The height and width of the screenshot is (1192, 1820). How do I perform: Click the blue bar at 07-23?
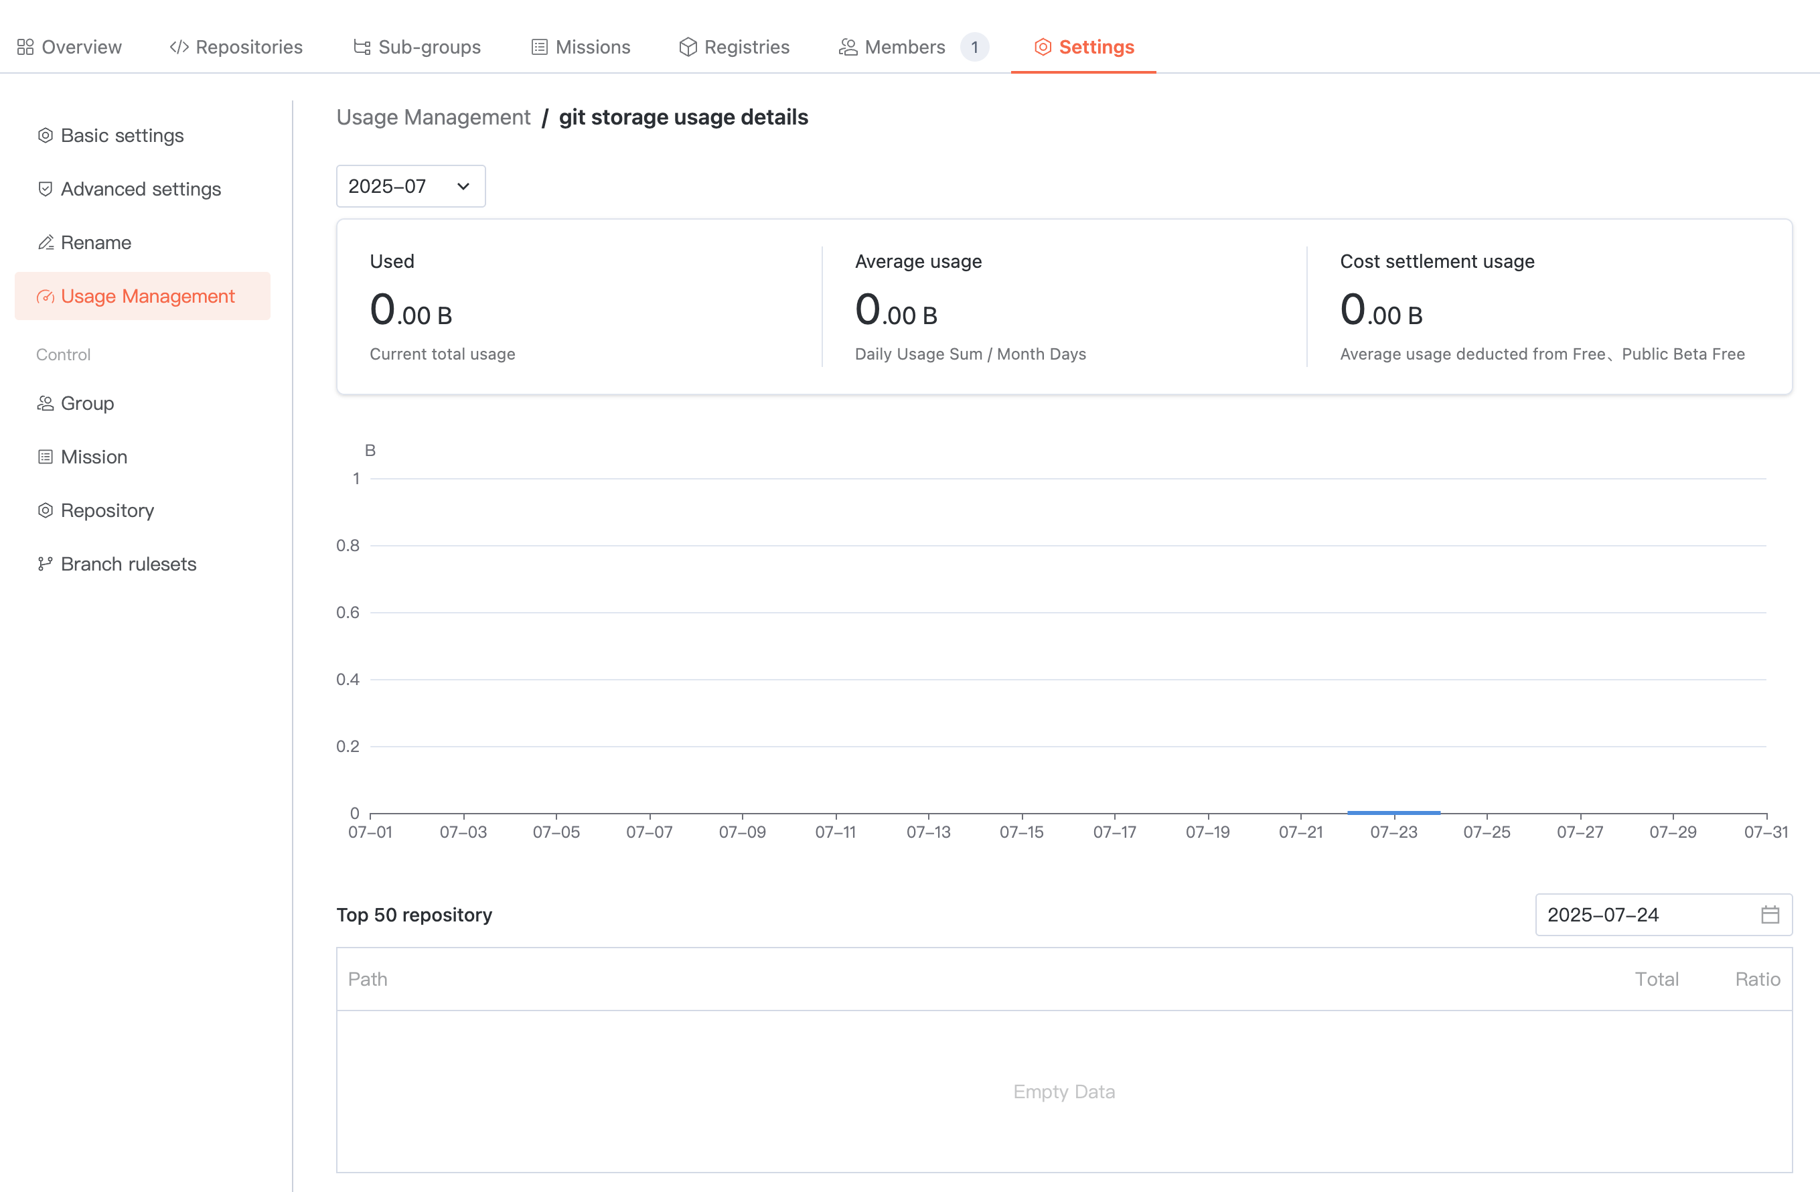point(1393,812)
